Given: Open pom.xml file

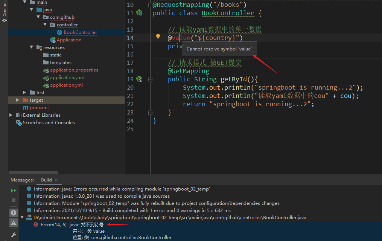Looking at the screenshot, I should [39, 107].
